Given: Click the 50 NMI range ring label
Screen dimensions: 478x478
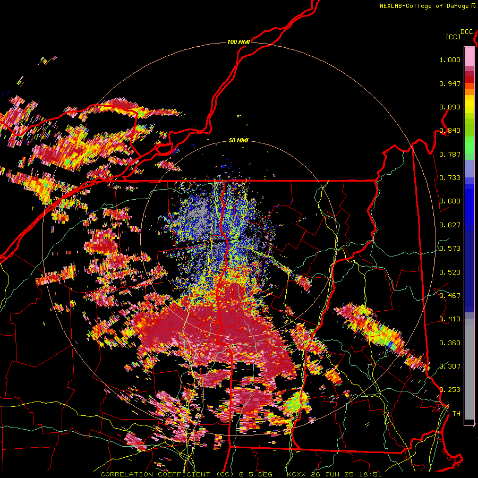Looking at the screenshot, I should click(x=238, y=141).
